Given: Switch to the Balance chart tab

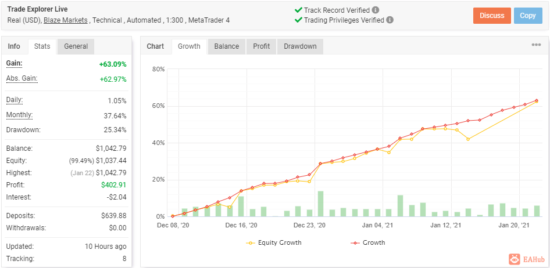Looking at the screenshot, I should point(227,46).
